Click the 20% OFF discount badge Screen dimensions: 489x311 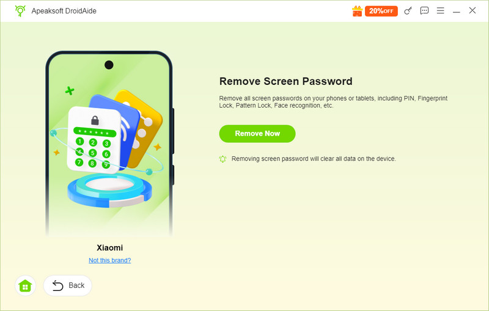tap(381, 11)
